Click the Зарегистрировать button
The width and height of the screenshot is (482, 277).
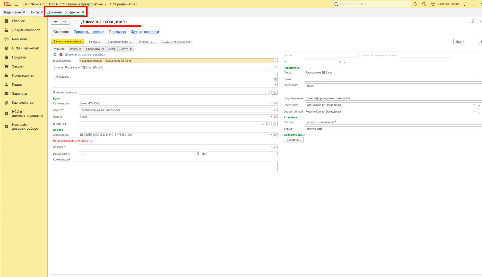pyautogui.click(x=119, y=42)
